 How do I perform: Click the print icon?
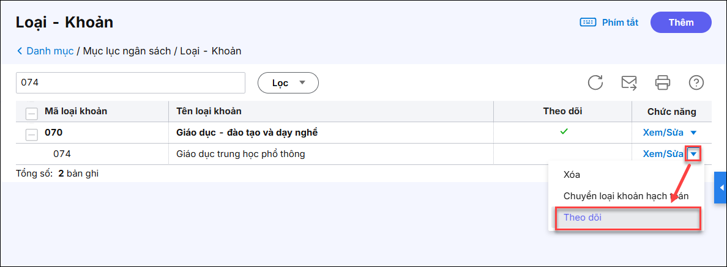(x=663, y=82)
